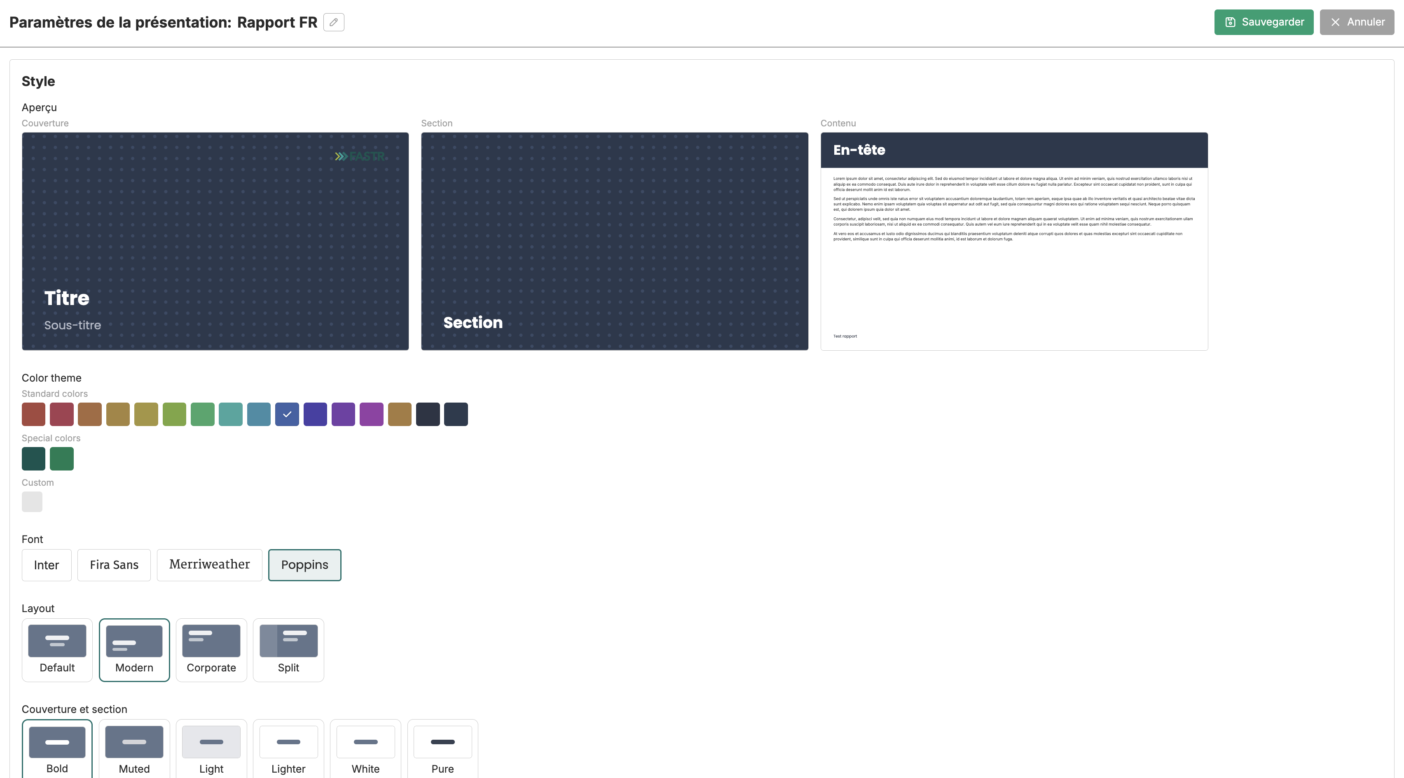Pick the first golden tan color swatch
Screen dimensions: 1404x778
click(x=118, y=415)
